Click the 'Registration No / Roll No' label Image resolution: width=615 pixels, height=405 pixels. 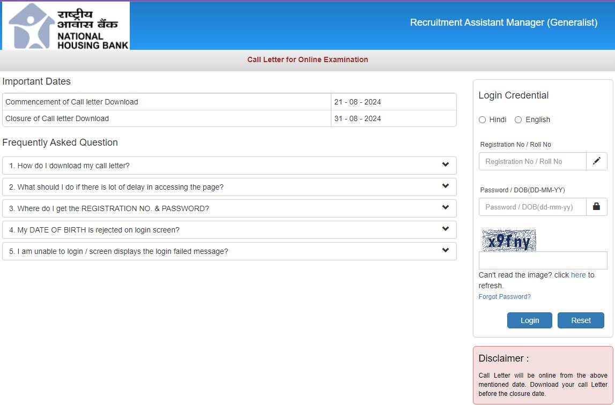[x=515, y=144]
